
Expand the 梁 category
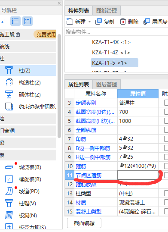click(x=28, y=143)
